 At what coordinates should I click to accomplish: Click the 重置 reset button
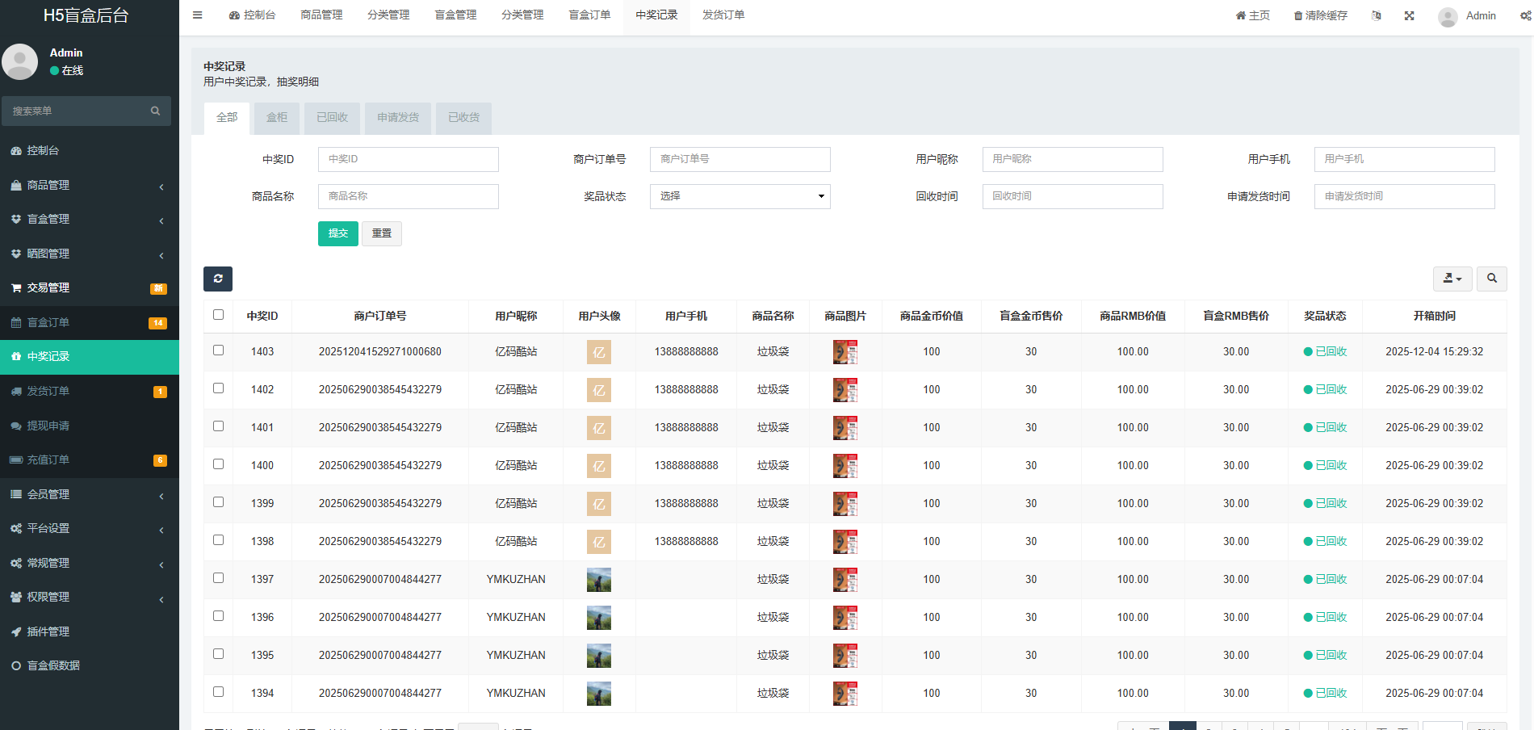pos(381,233)
